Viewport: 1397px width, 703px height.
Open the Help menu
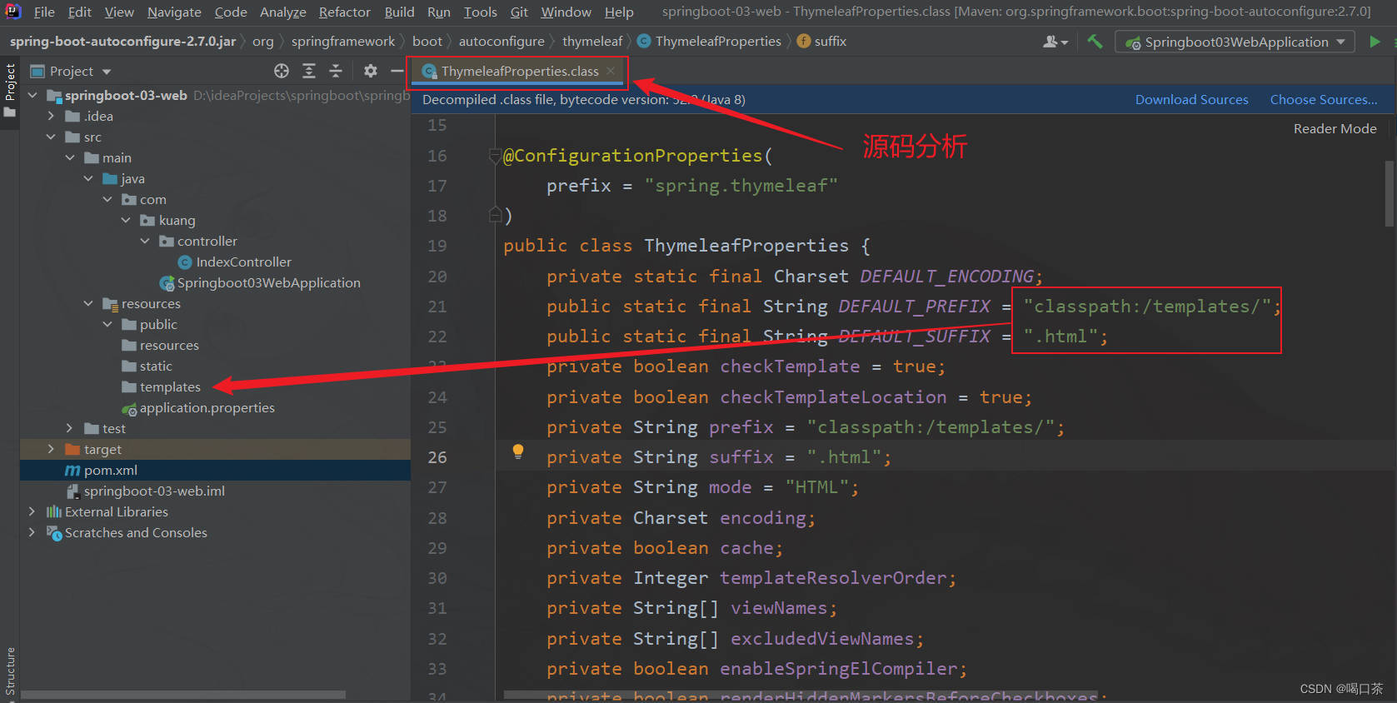619,12
